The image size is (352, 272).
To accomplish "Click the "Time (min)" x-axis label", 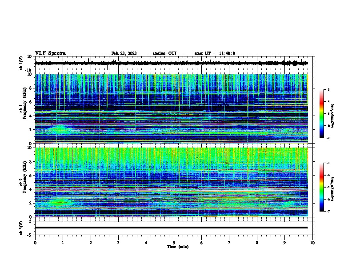I will pyautogui.click(x=178, y=247).
